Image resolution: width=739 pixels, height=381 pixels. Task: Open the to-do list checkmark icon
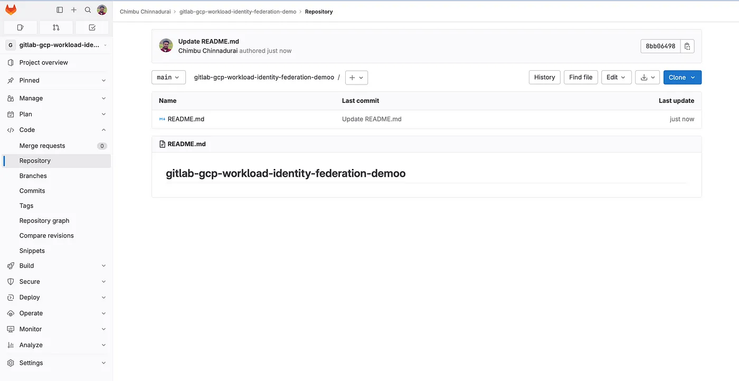tap(92, 27)
